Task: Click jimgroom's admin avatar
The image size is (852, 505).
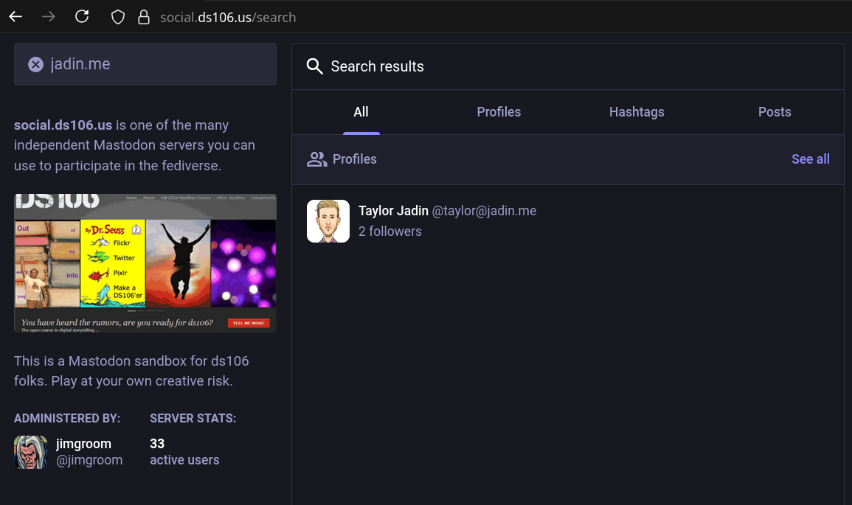Action: pyautogui.click(x=30, y=452)
